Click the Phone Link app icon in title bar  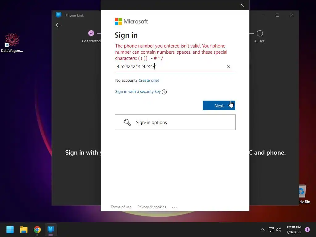tap(59, 15)
